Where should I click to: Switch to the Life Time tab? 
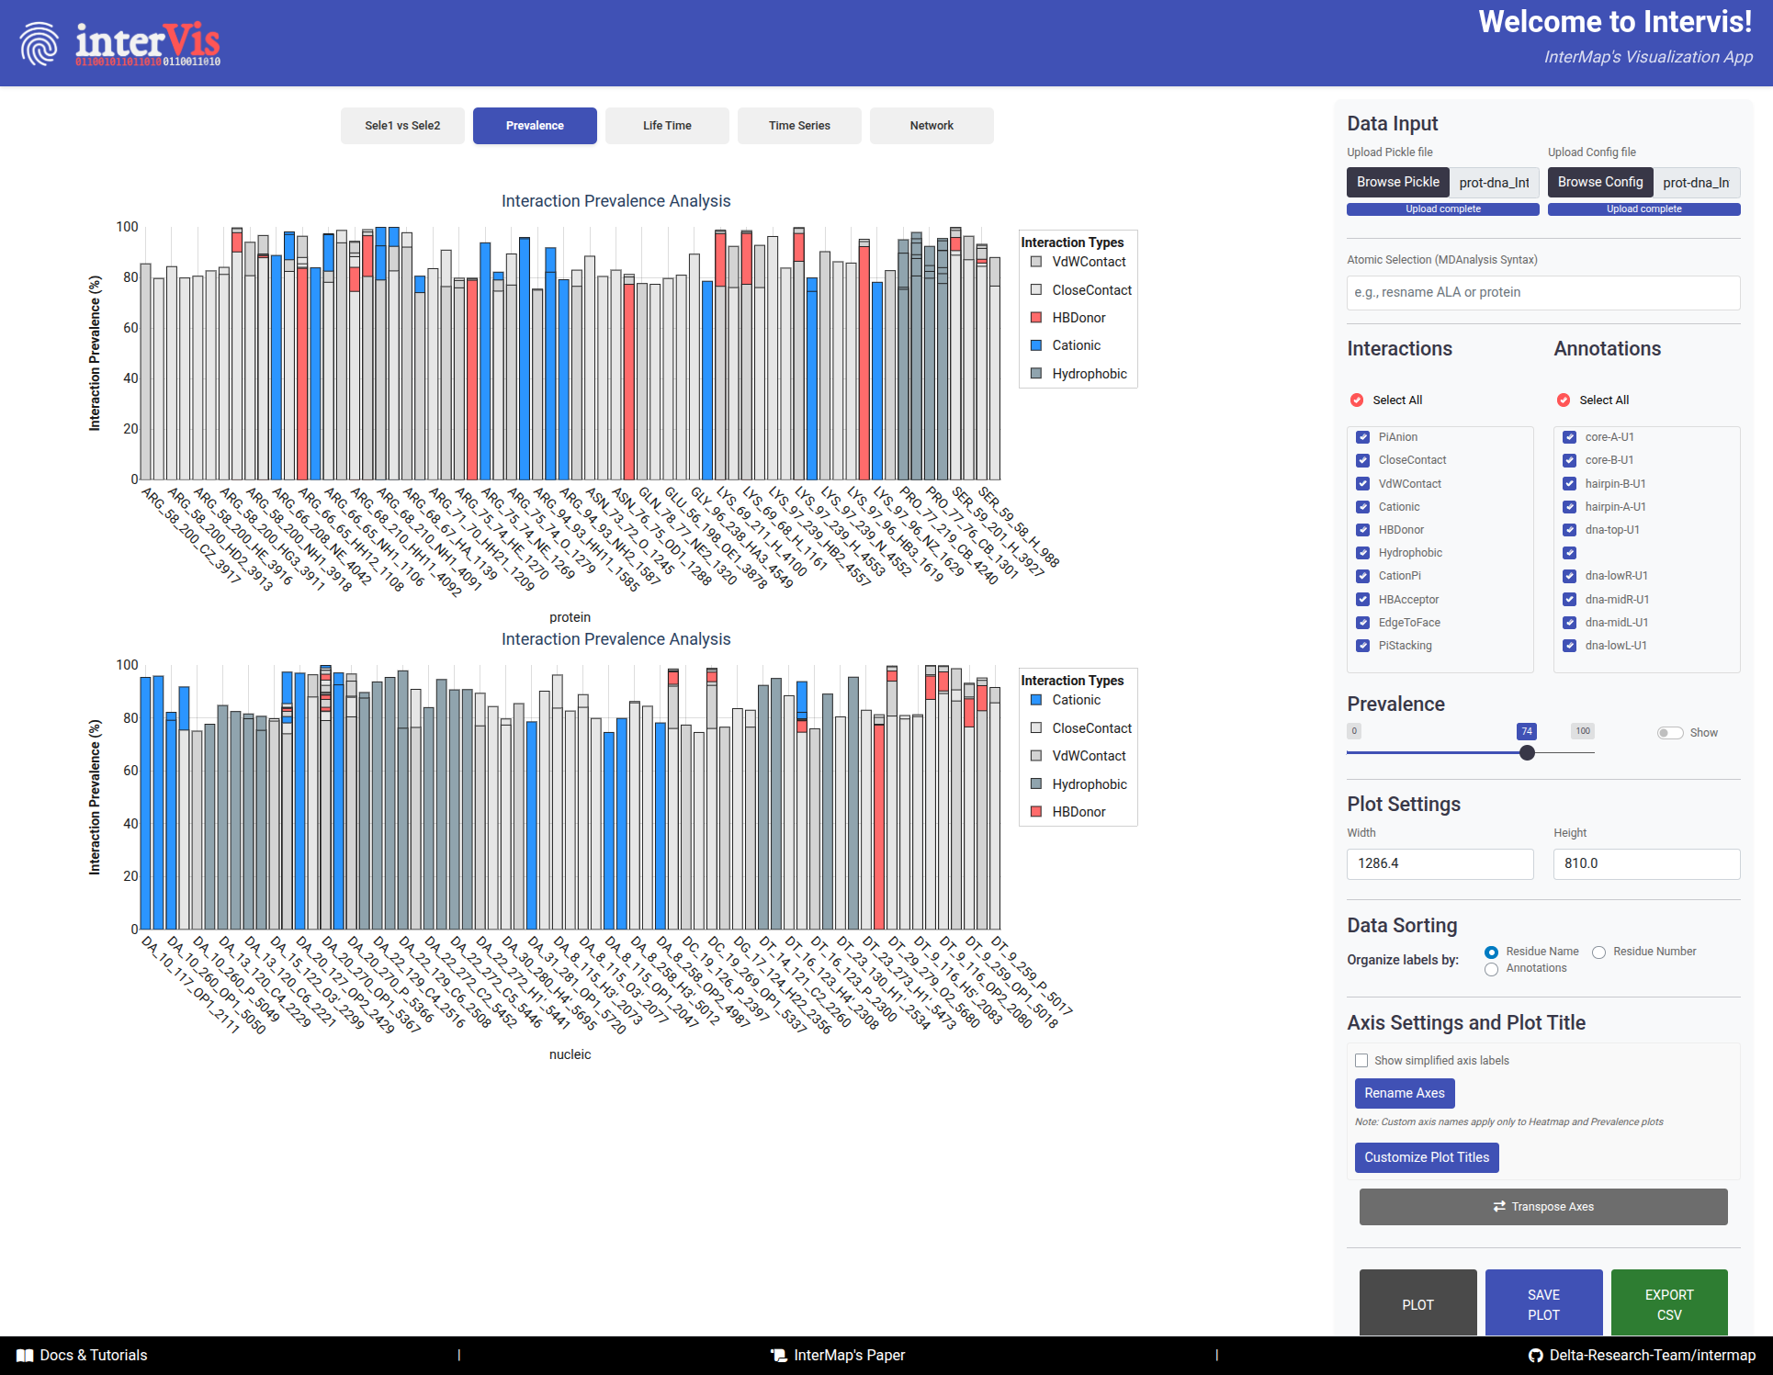667,126
